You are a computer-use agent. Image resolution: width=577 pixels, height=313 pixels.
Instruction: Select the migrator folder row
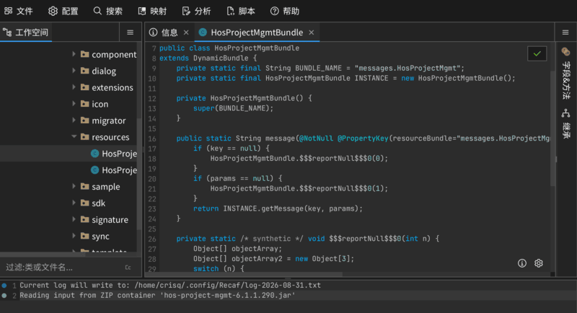click(69, 120)
